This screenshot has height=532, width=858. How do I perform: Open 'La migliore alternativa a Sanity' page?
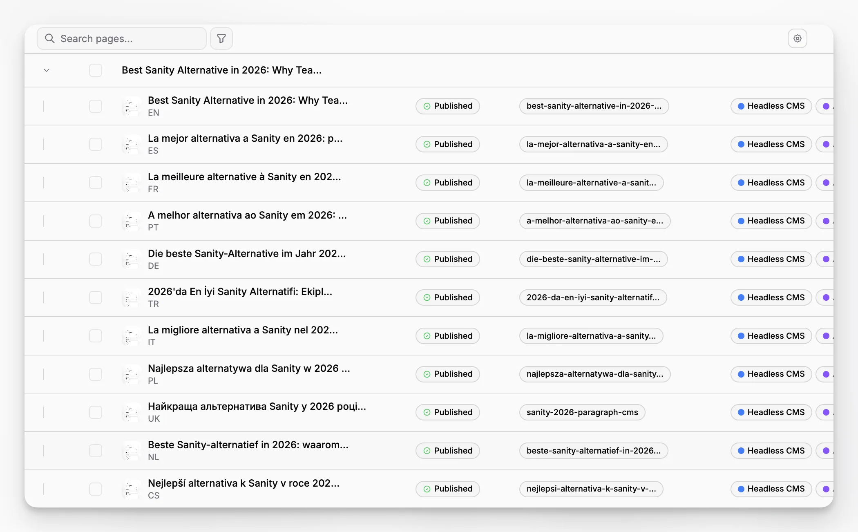(243, 330)
